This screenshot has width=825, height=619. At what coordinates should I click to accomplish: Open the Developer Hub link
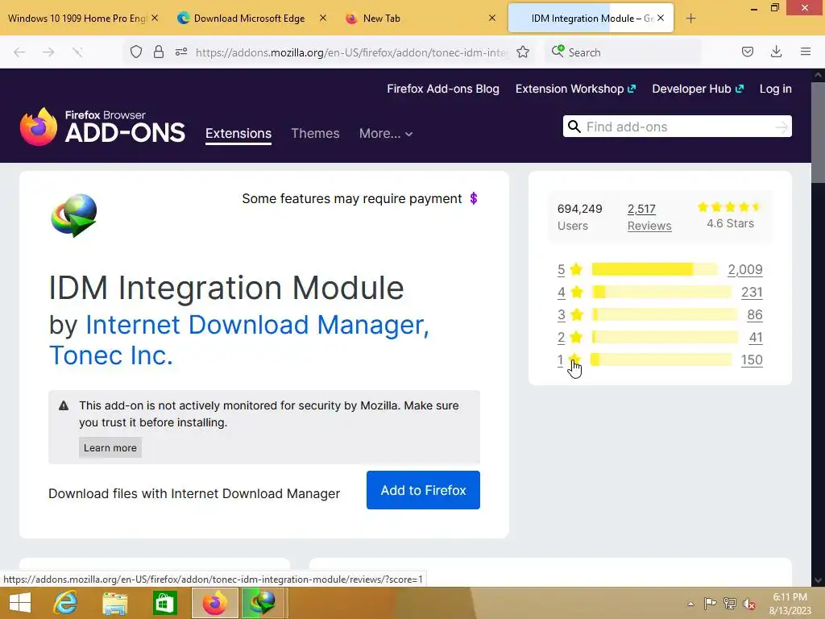pos(698,89)
